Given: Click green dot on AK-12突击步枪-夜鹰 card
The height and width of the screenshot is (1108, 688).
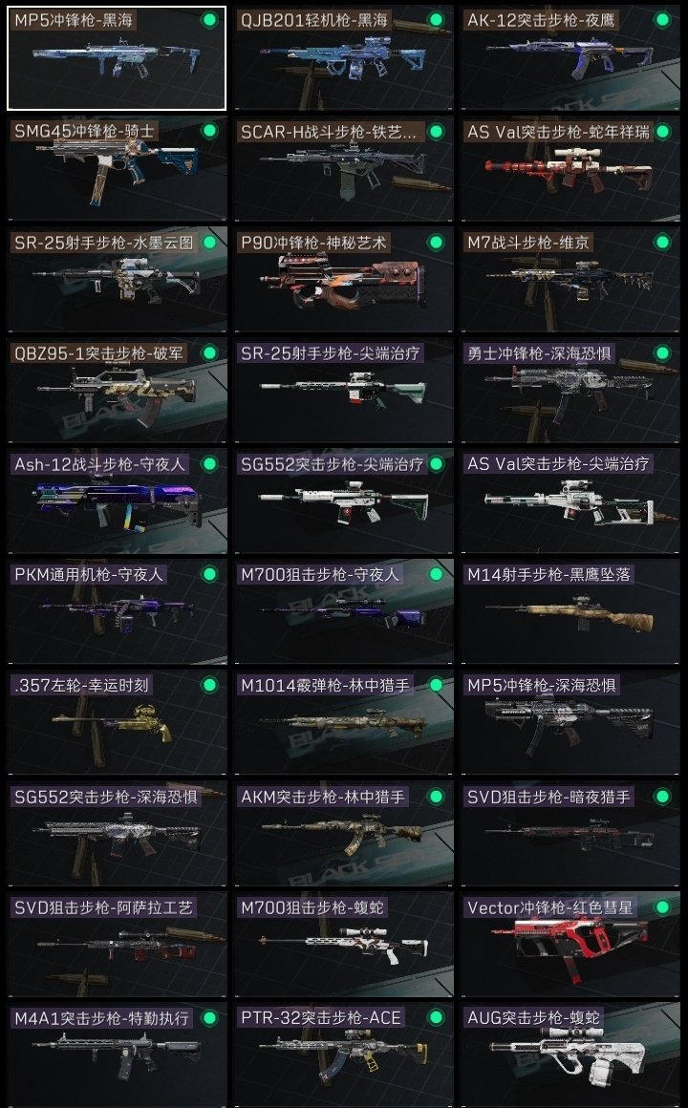Looking at the screenshot, I should pyautogui.click(x=662, y=20).
